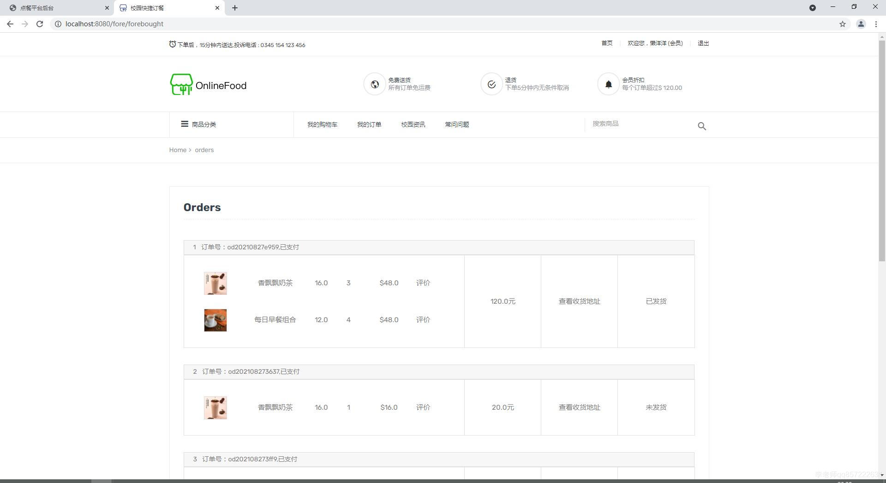Click the page vertical scrollbar thumb

(x=882, y=151)
